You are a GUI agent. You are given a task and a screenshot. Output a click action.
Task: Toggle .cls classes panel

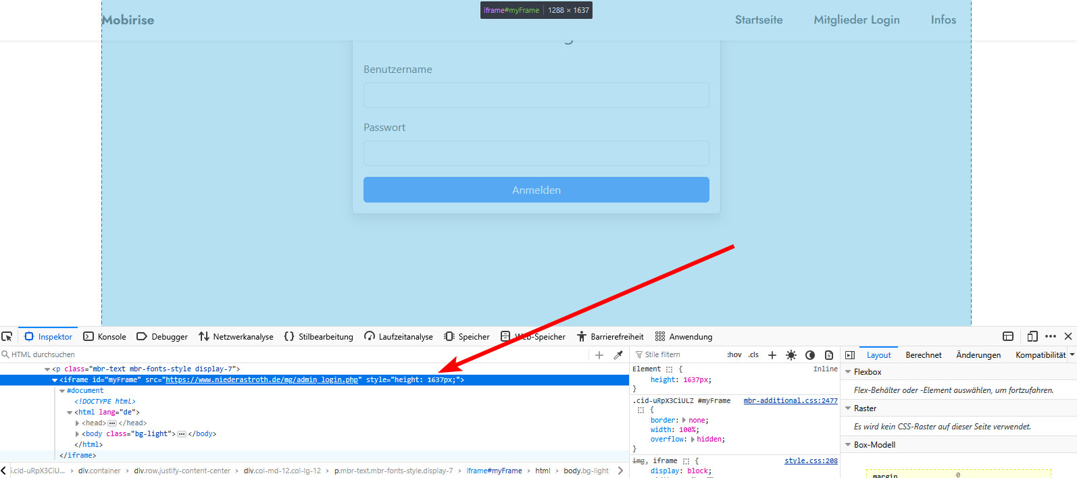753,354
